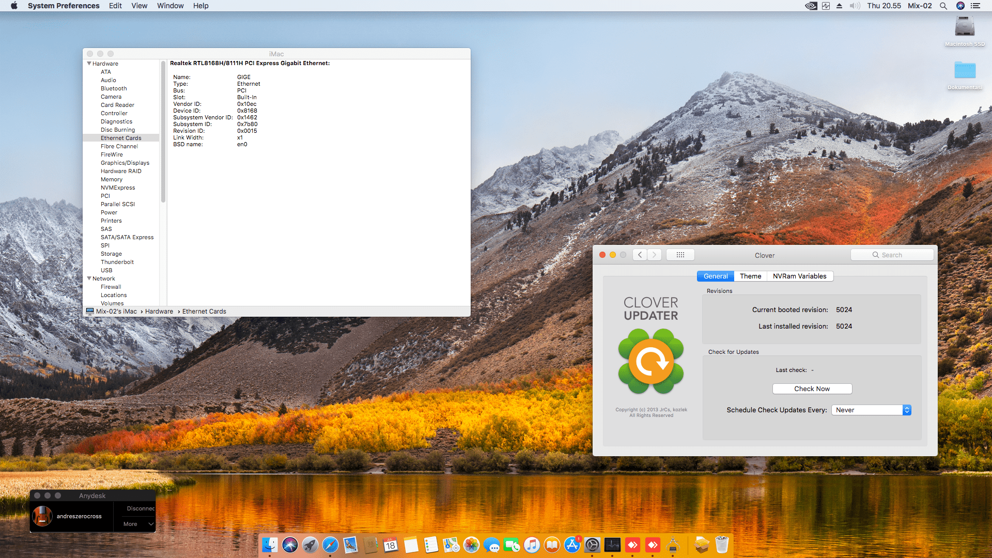Collapse the Hardware tree section

(x=89, y=64)
